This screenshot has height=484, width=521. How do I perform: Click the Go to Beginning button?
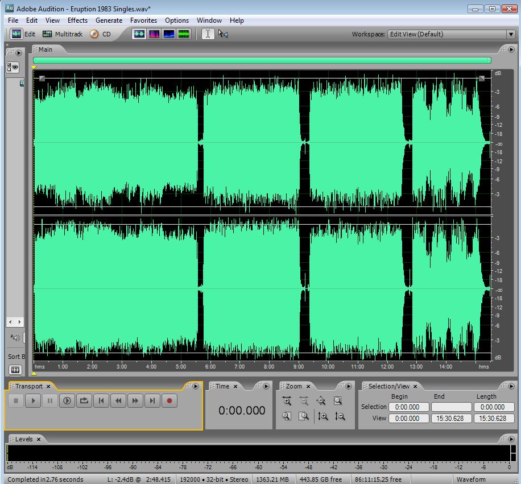101,401
